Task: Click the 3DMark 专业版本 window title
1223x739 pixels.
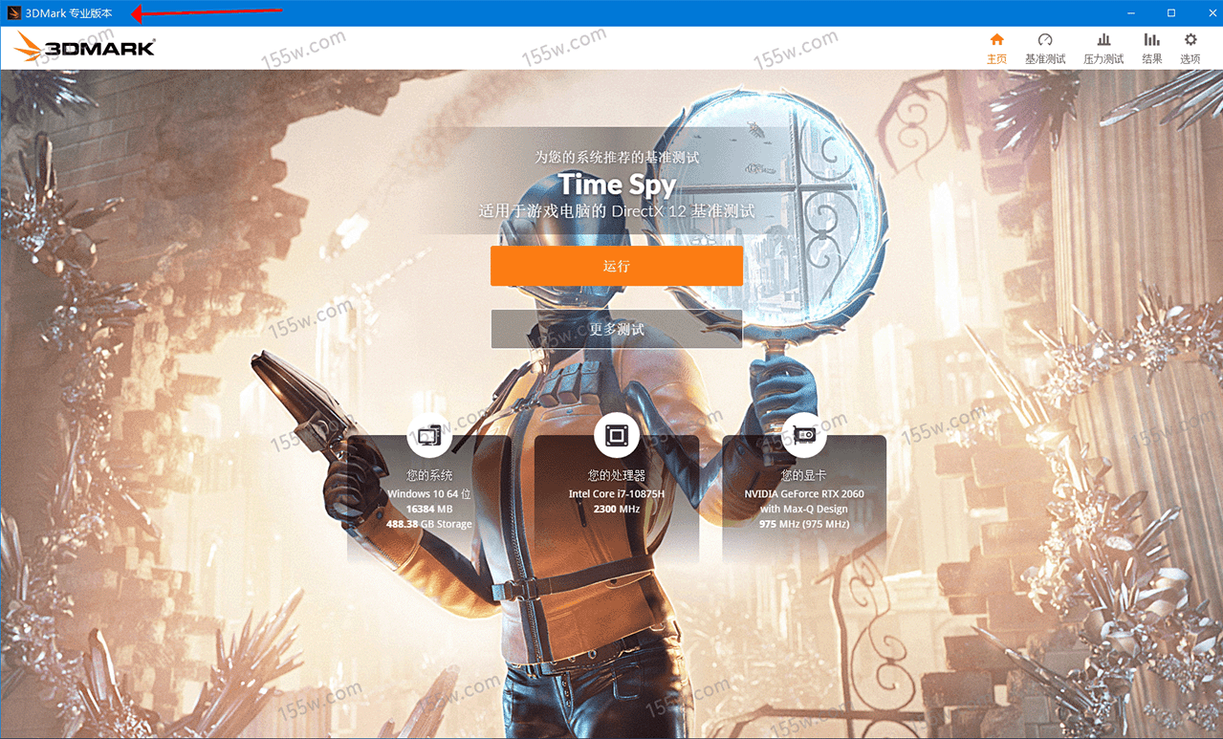Action: pos(69,13)
